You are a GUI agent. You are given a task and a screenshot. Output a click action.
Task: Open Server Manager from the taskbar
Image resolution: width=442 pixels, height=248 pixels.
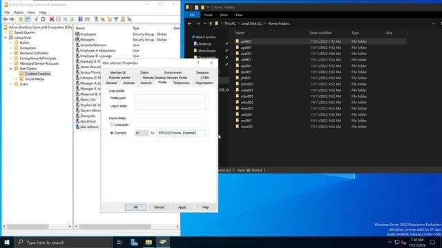click(135, 242)
